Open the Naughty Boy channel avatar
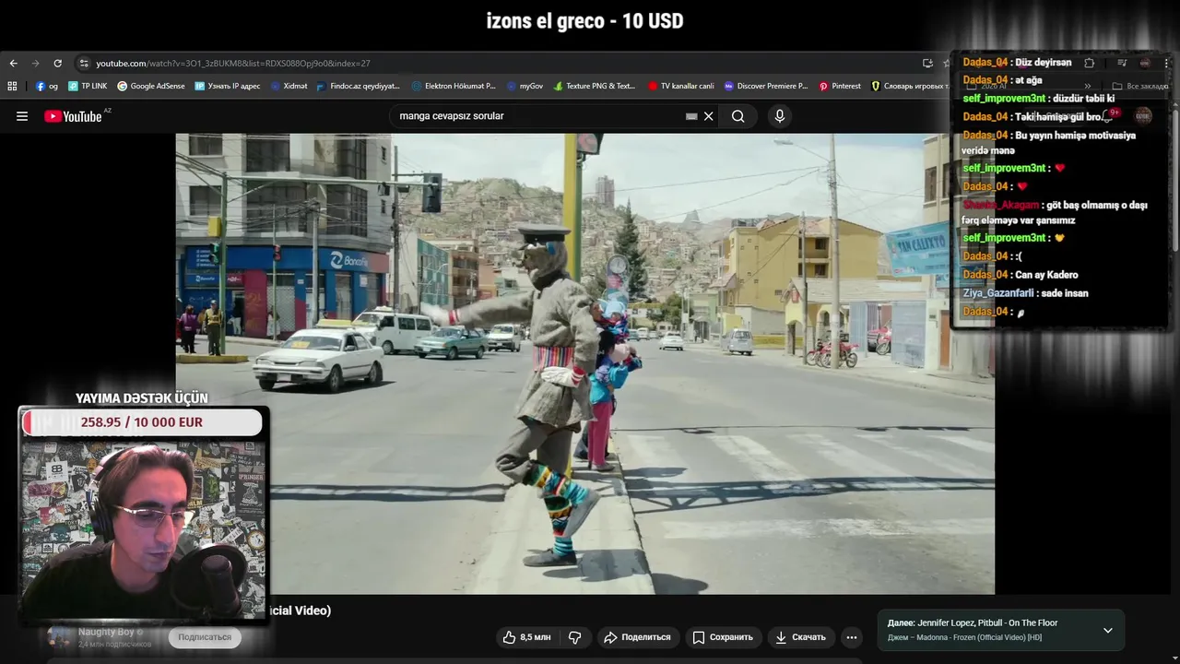Screen dimensions: 1180x664 point(59,637)
